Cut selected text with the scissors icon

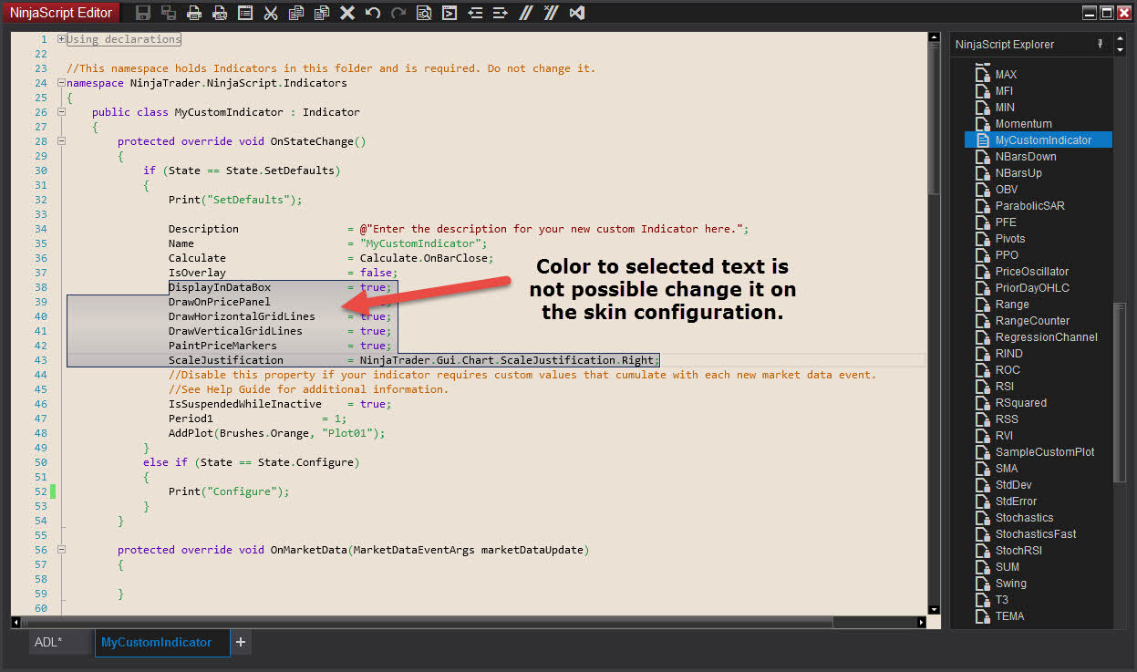pos(271,13)
